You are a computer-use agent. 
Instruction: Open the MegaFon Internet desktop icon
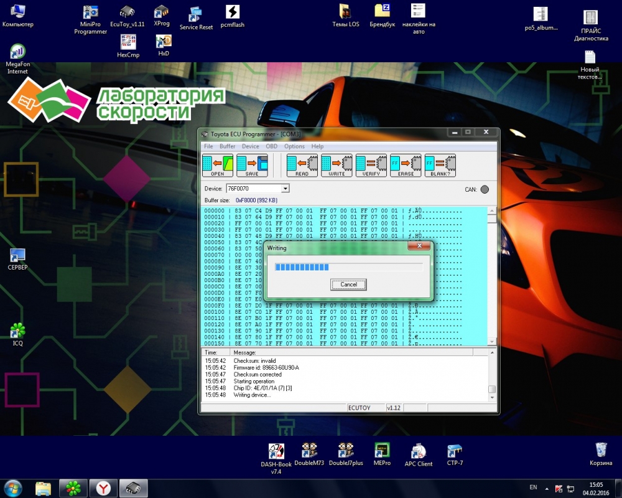17,59
